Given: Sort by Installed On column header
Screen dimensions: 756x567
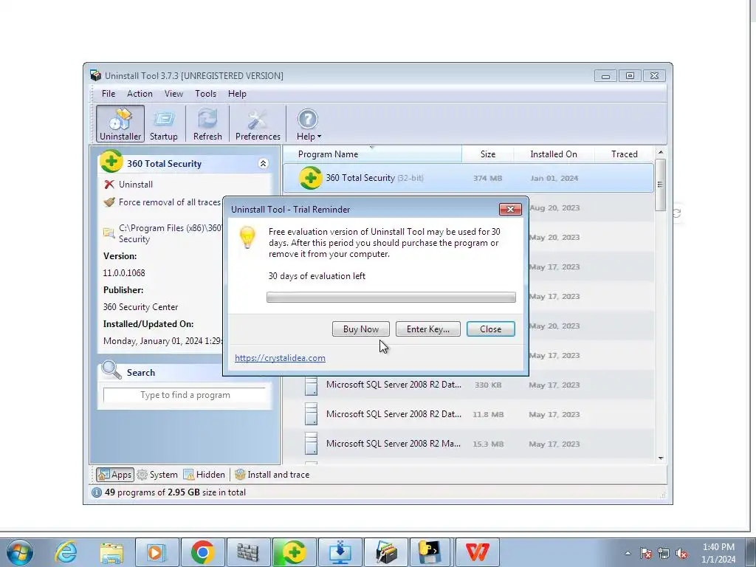Looking at the screenshot, I should tap(554, 154).
